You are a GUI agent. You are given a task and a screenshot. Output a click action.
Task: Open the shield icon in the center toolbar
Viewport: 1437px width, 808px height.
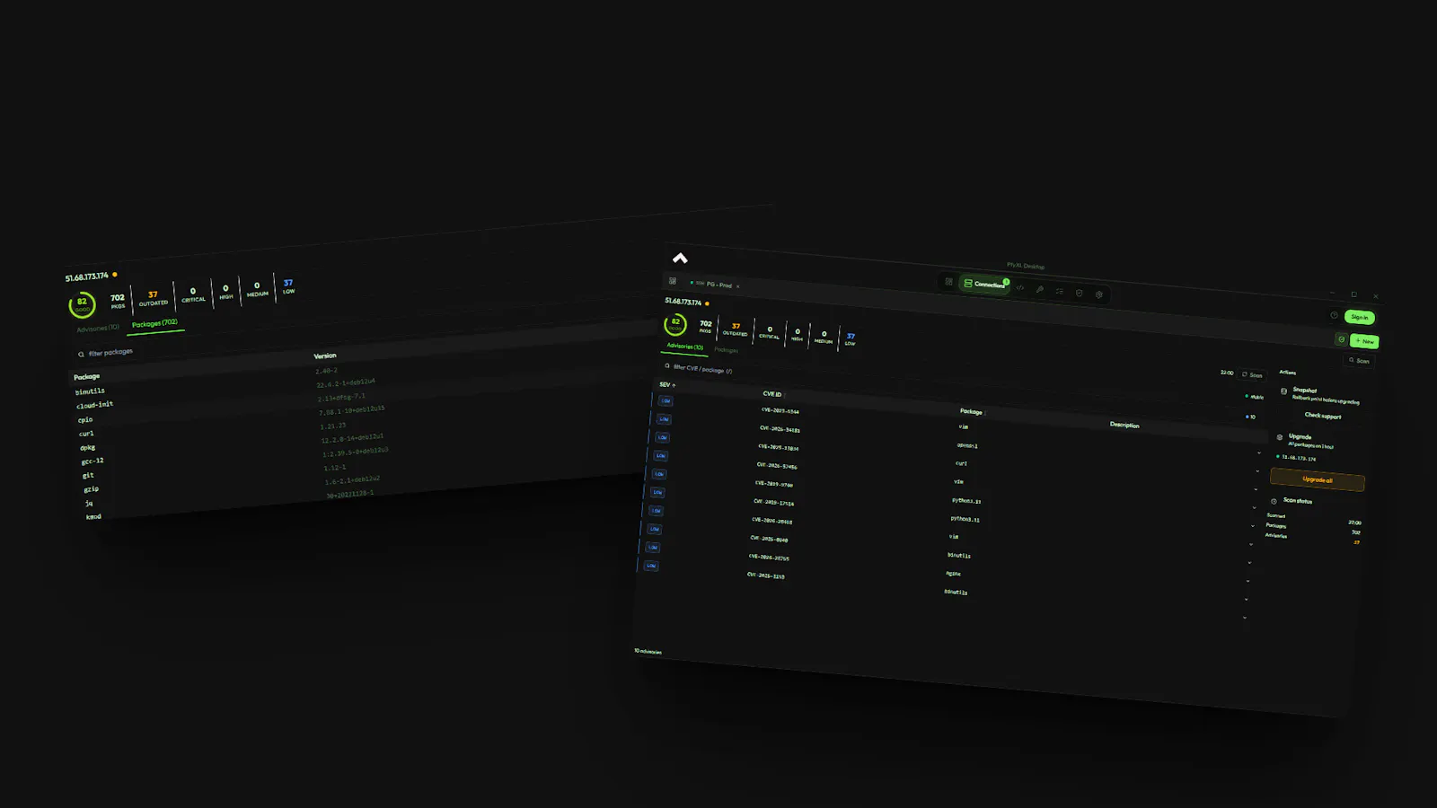[1080, 293]
